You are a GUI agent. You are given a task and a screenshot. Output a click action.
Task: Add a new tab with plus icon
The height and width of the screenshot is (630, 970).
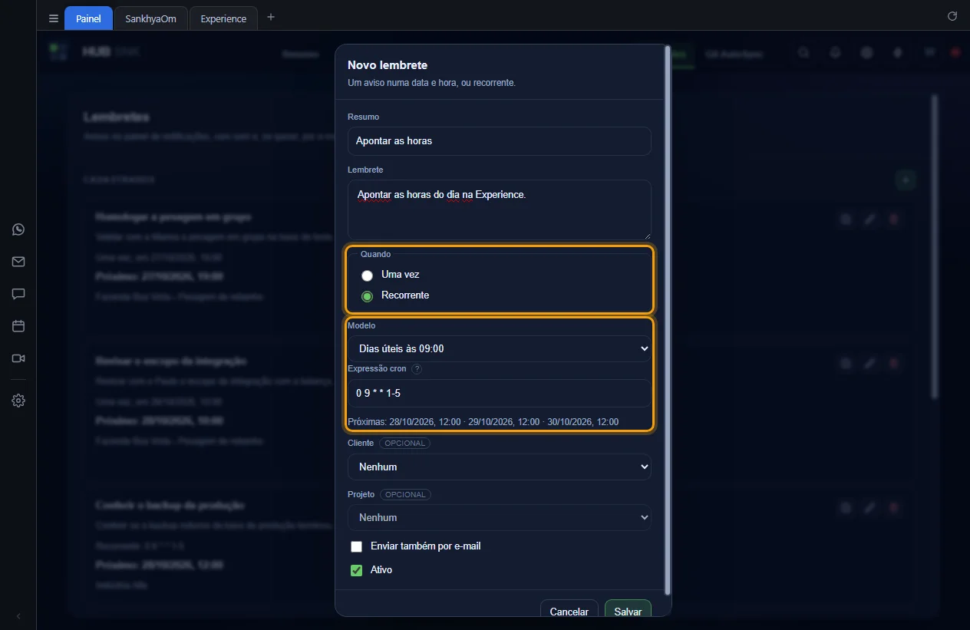pos(270,18)
